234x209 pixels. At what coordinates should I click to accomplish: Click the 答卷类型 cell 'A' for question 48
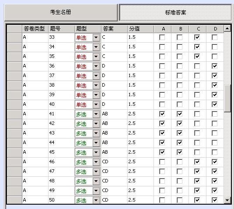[35, 181]
